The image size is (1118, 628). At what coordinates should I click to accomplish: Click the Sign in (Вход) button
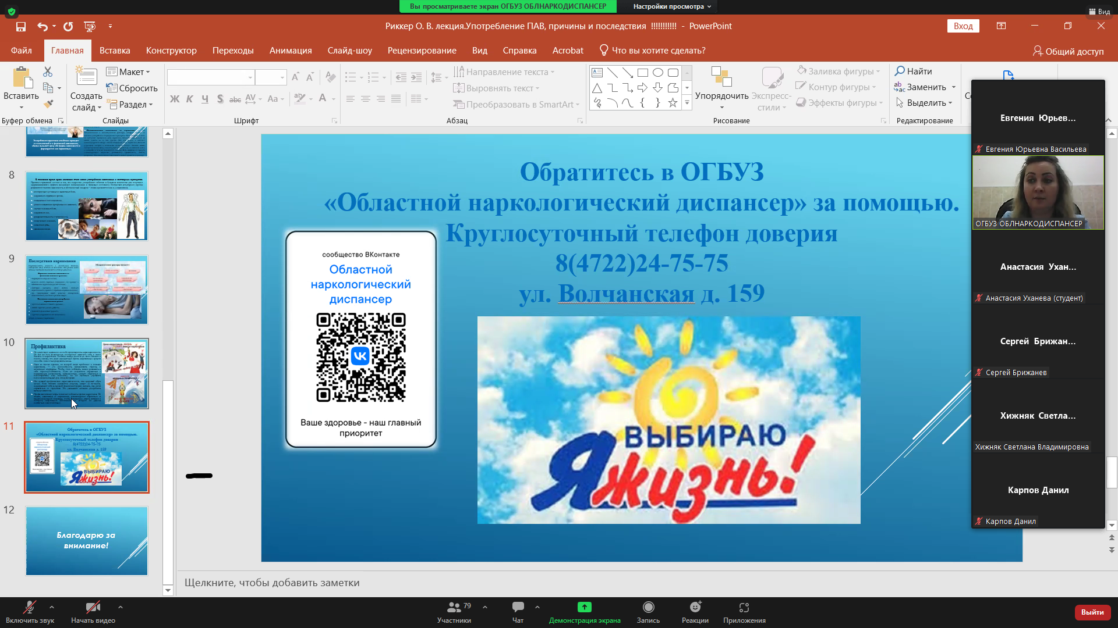coord(963,26)
